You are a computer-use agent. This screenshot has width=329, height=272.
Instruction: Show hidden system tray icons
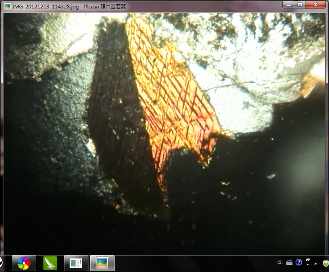pyautogui.click(x=316, y=264)
